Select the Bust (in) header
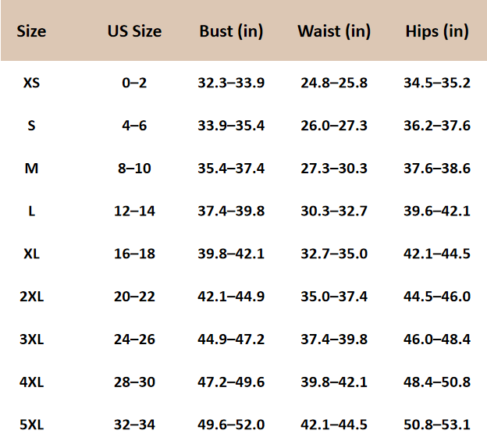The height and width of the screenshot is (448, 487). pos(231,31)
